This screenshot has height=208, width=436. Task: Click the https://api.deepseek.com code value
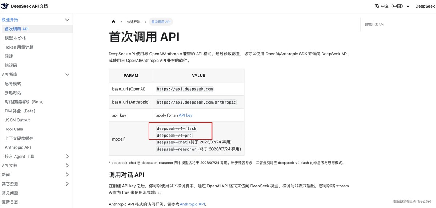(x=185, y=89)
